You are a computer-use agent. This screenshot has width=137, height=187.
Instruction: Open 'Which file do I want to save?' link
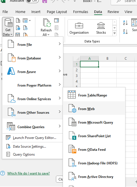coord(29,173)
